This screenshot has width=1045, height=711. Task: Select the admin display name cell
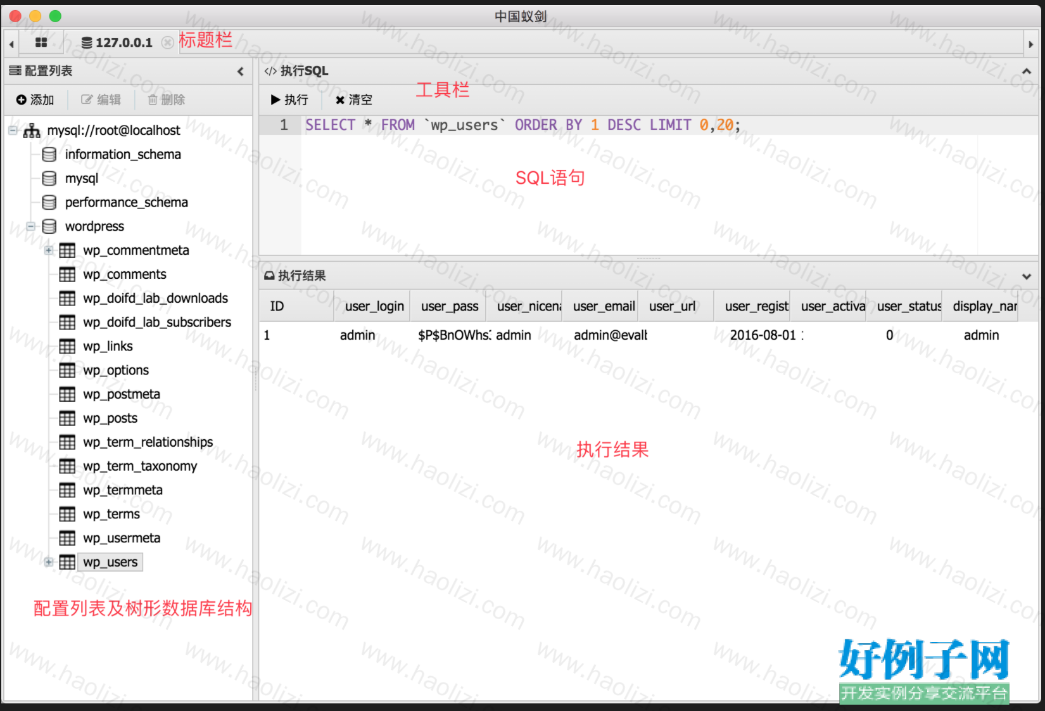click(982, 335)
